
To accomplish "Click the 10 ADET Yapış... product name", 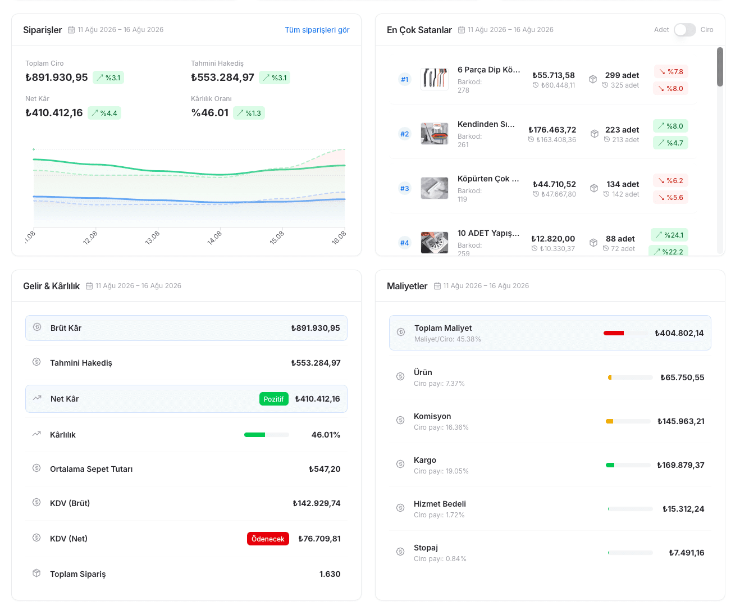I will [x=488, y=233].
